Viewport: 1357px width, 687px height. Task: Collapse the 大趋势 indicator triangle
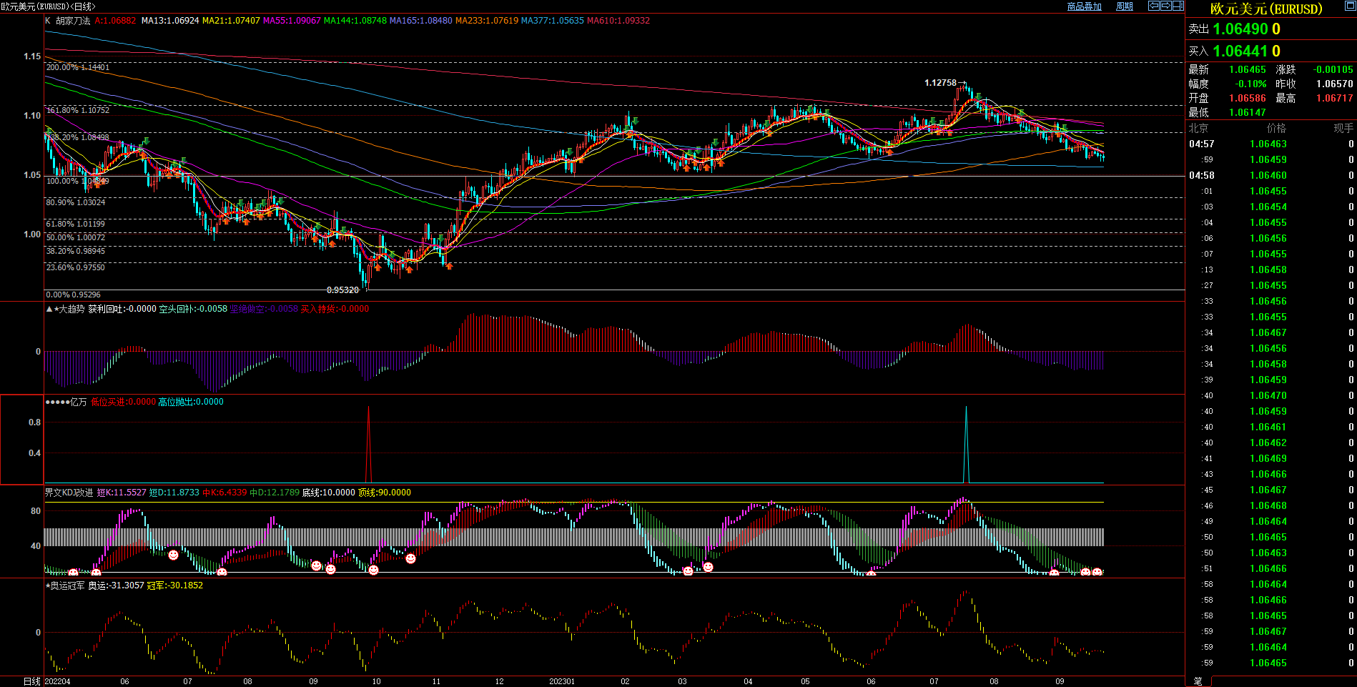coord(49,309)
